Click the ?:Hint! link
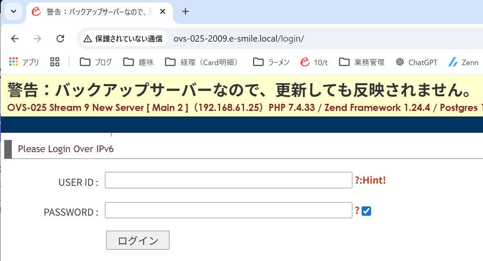The width and height of the screenshot is (483, 261). tap(370, 180)
